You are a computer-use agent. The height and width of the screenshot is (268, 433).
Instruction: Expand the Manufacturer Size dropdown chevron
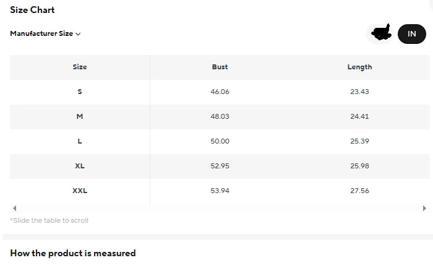tap(78, 34)
